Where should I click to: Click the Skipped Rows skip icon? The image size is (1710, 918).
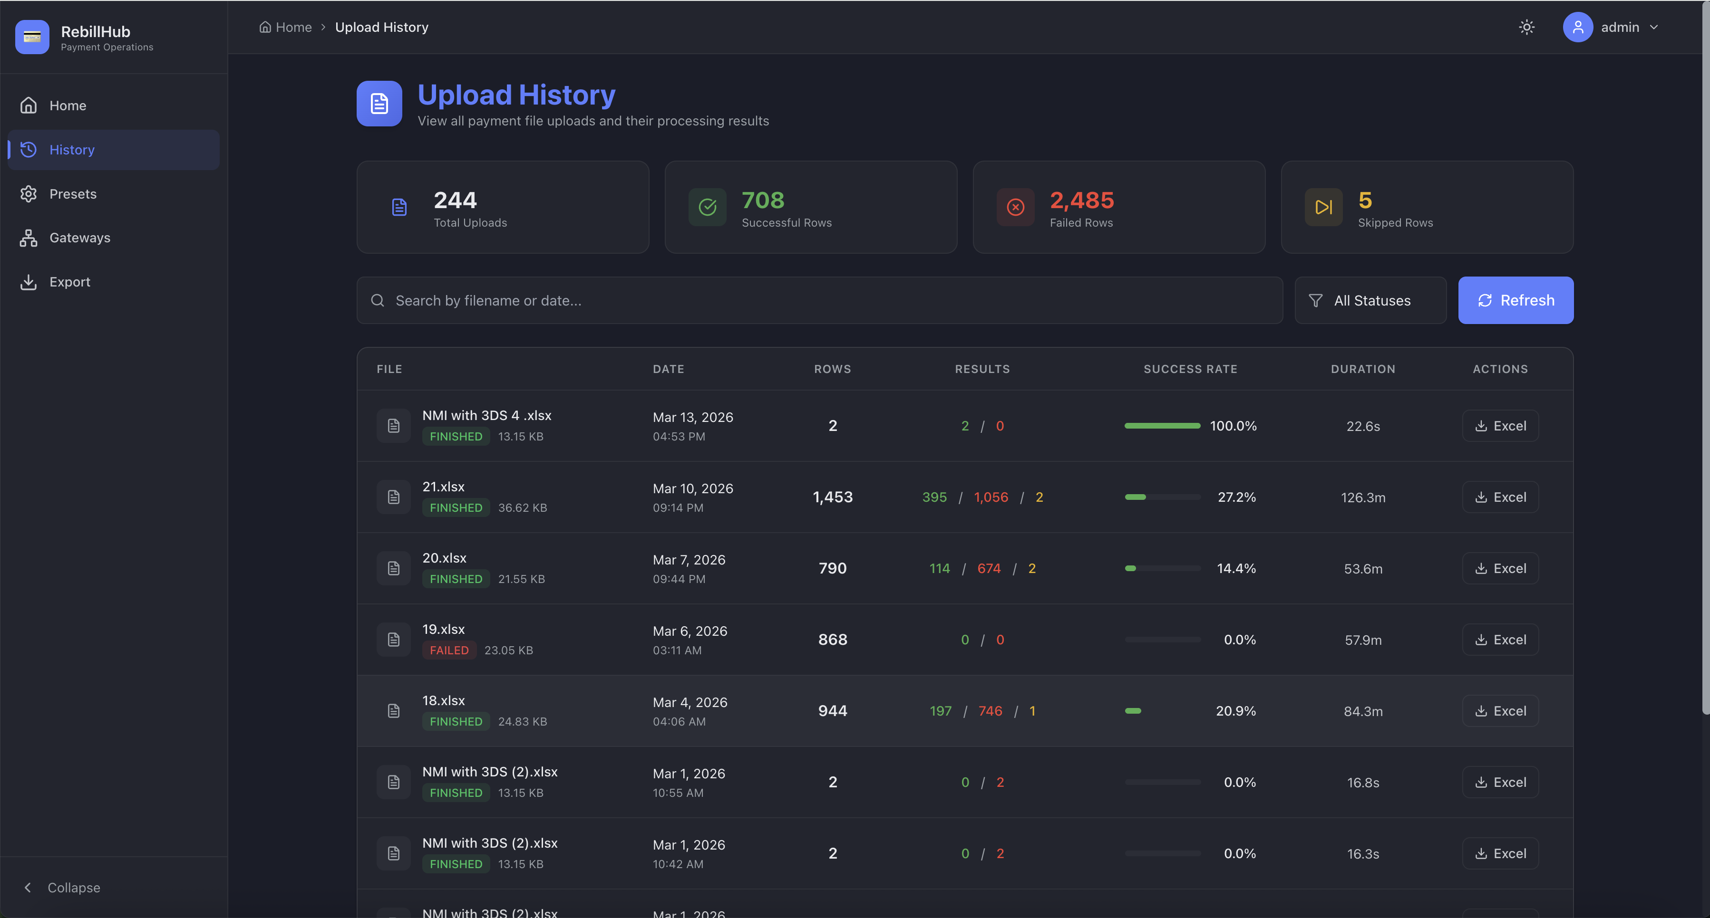1324,207
